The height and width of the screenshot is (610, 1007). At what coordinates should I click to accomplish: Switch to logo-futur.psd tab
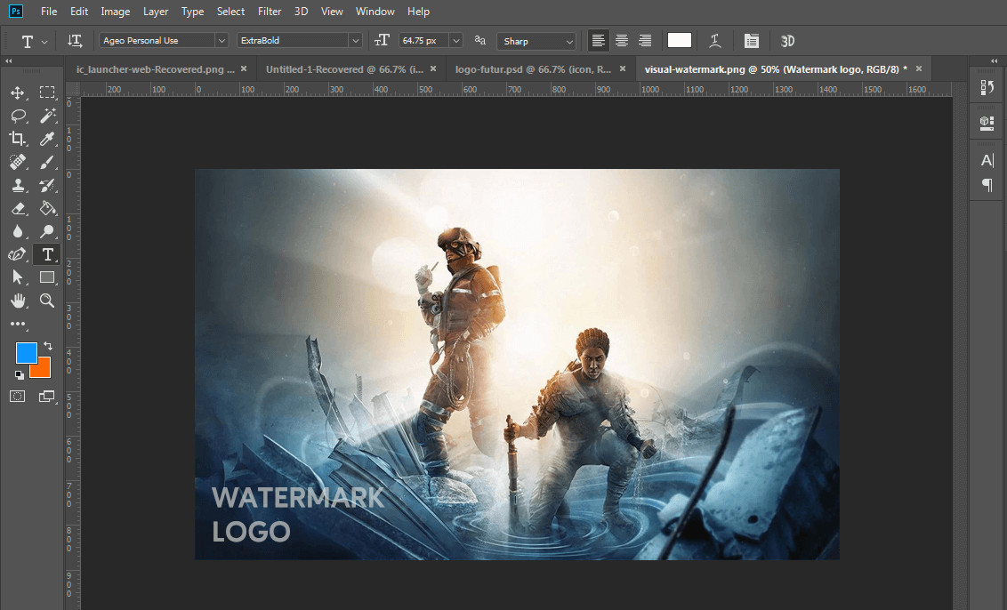pos(532,68)
